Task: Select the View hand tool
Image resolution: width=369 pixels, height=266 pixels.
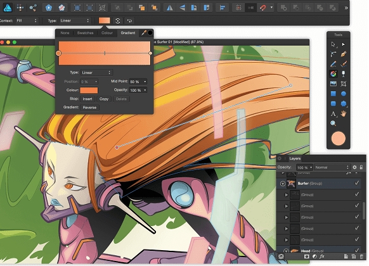Action: (x=344, y=114)
